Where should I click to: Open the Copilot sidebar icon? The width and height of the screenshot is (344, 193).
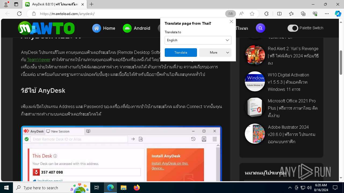[x=338, y=14]
